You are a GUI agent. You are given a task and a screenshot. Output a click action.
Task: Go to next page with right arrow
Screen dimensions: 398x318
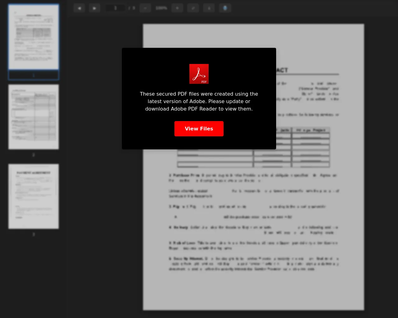(x=95, y=8)
